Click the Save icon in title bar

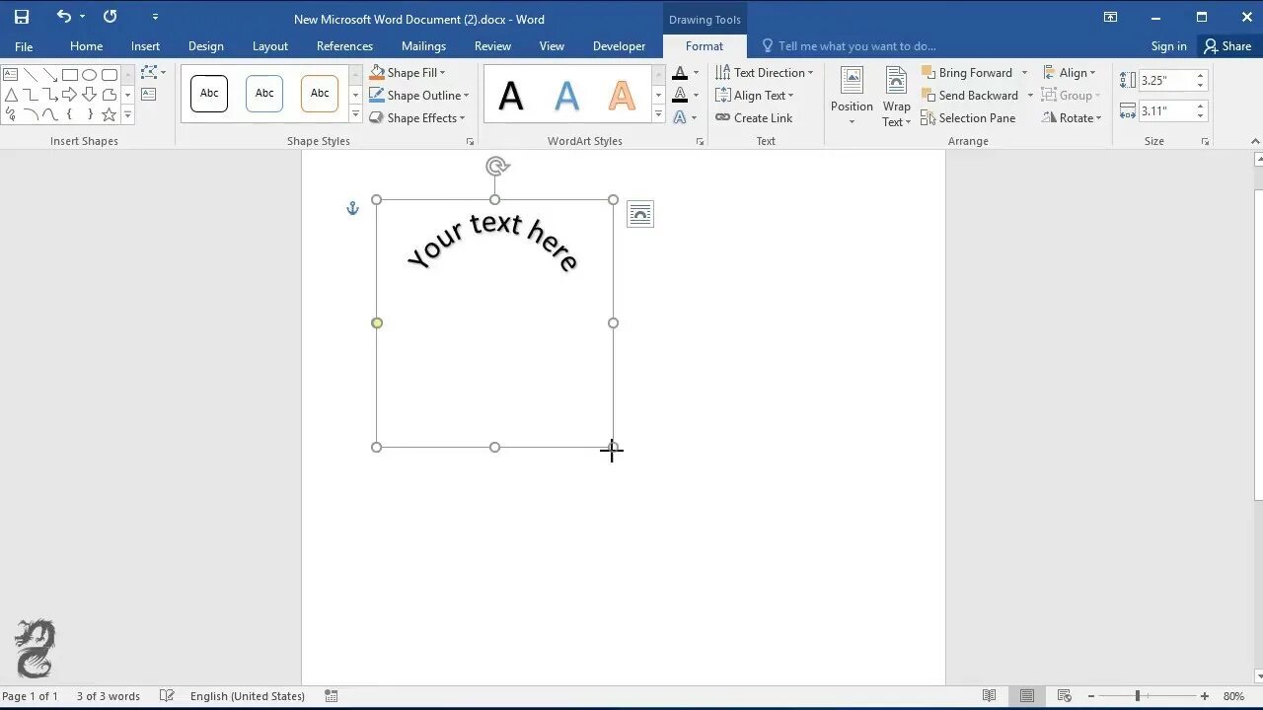click(x=21, y=17)
